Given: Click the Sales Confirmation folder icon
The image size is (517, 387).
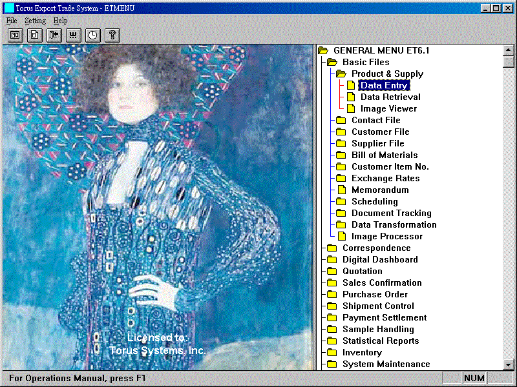Looking at the screenshot, I should [x=332, y=283].
